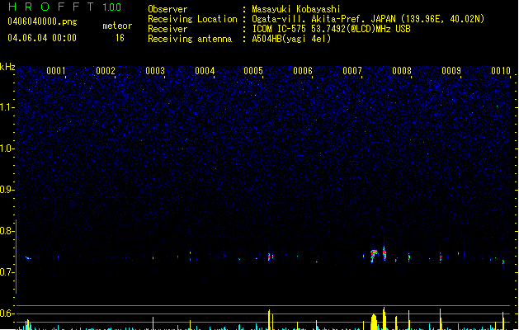Image resolution: width=519 pixels, height=330 pixels.
Task: Click the yellow intensity bar near marker 0005
Action: pyautogui.click(x=269, y=319)
